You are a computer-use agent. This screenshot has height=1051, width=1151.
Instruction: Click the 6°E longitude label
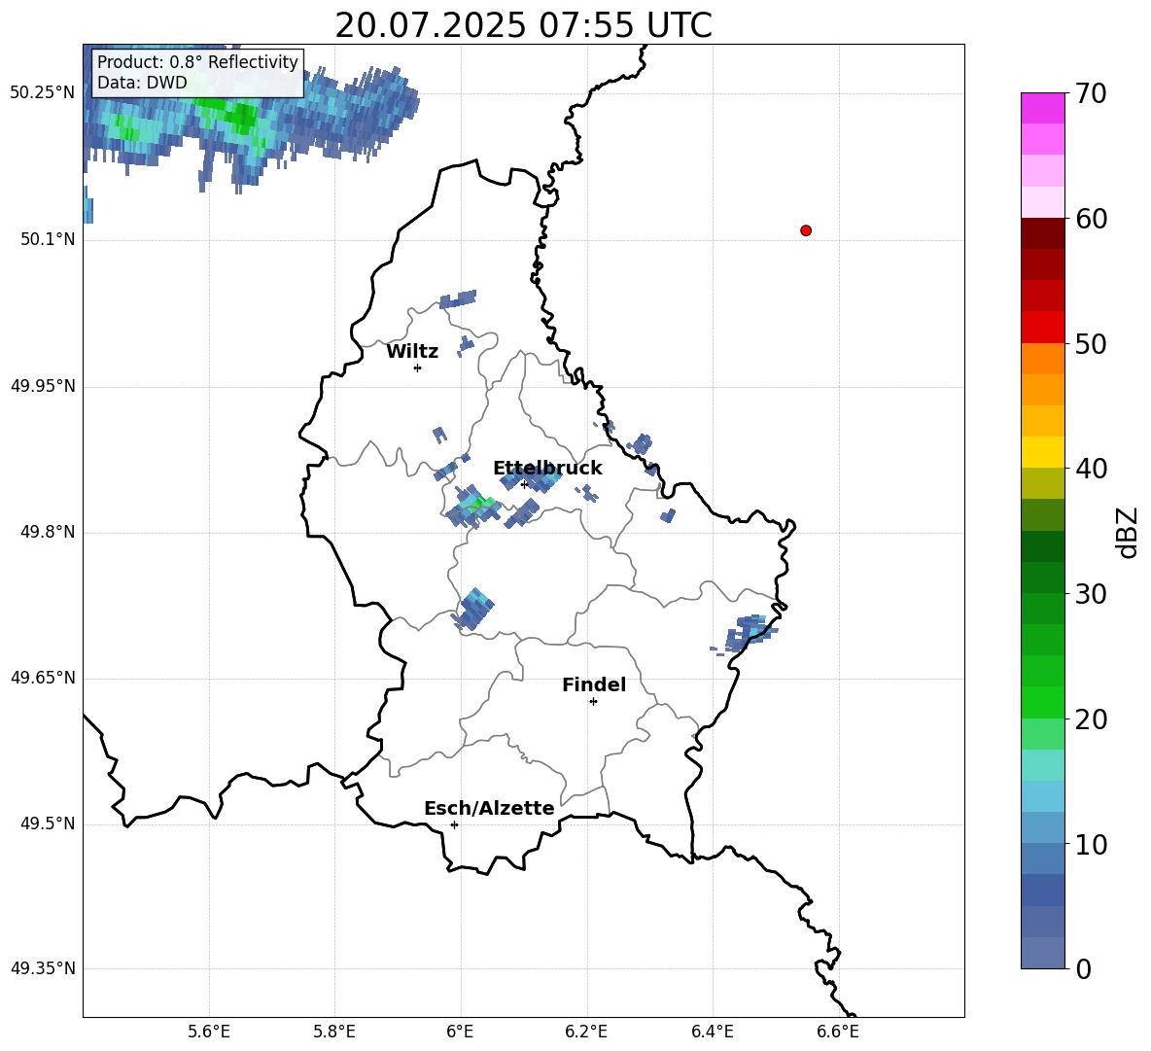[460, 1032]
